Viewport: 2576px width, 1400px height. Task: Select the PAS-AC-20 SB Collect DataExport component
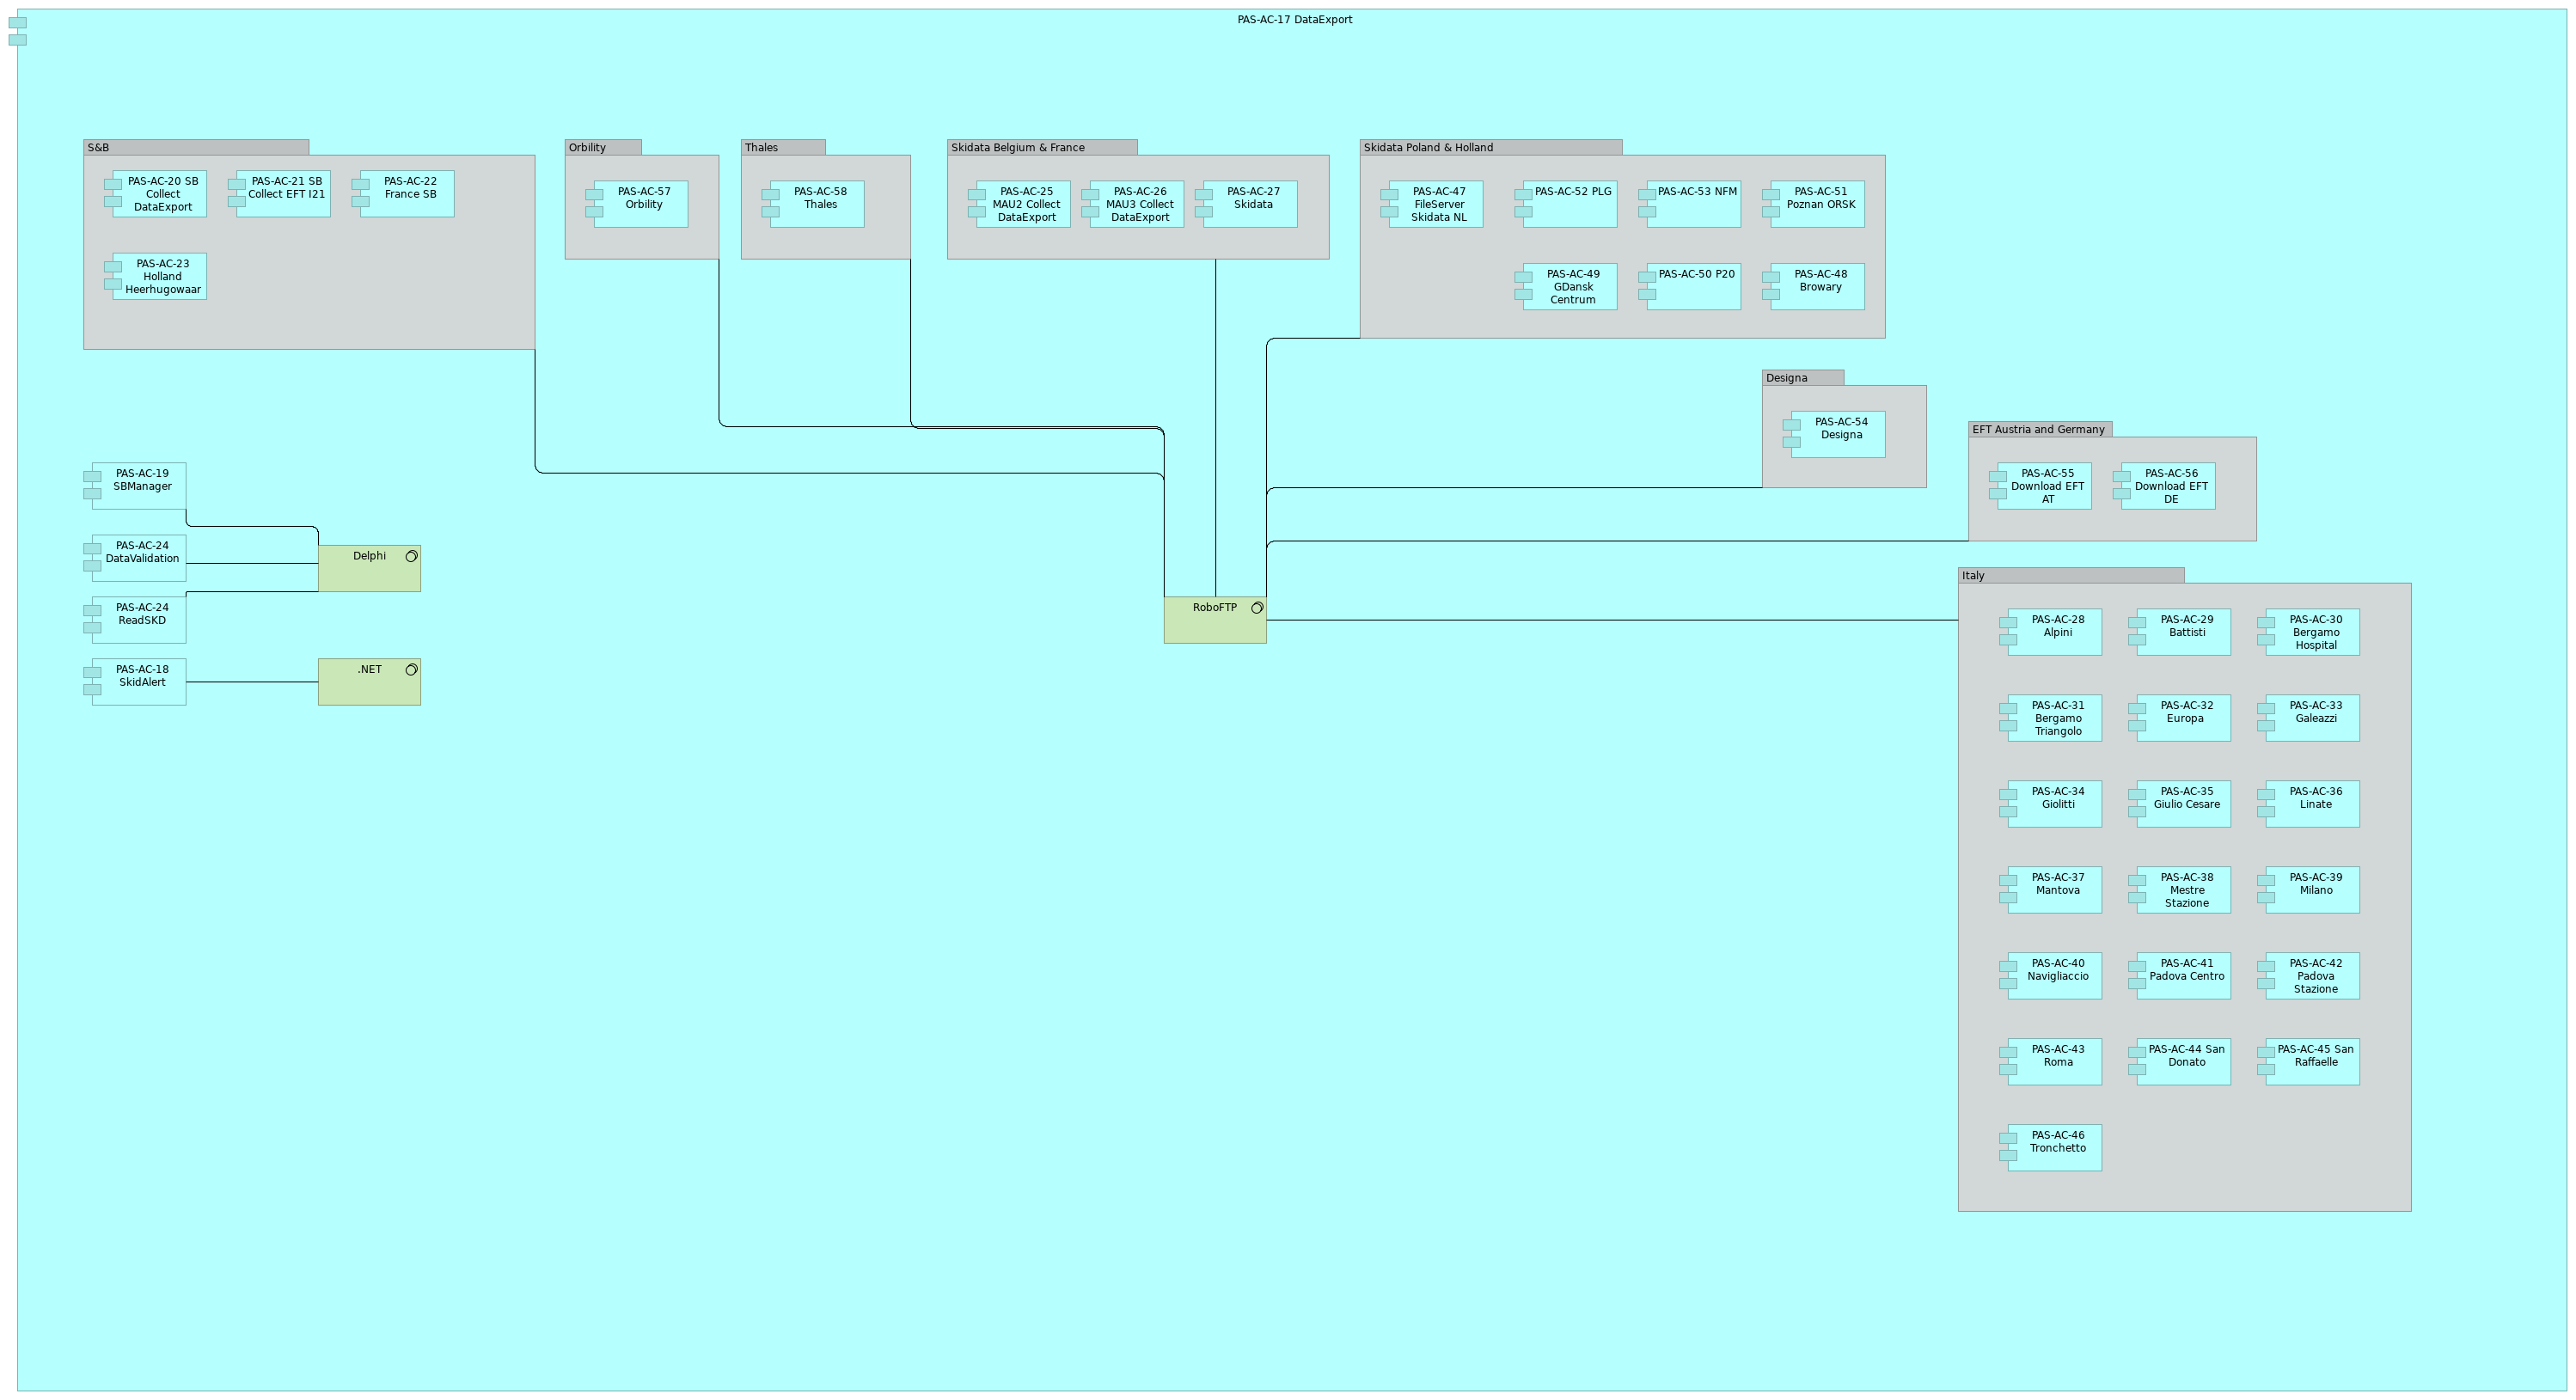coord(160,194)
